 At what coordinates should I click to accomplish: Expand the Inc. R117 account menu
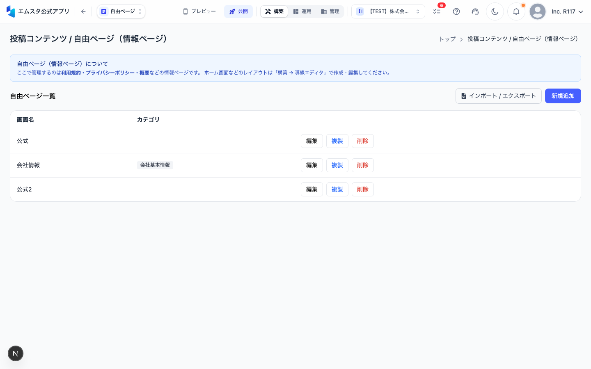567,11
